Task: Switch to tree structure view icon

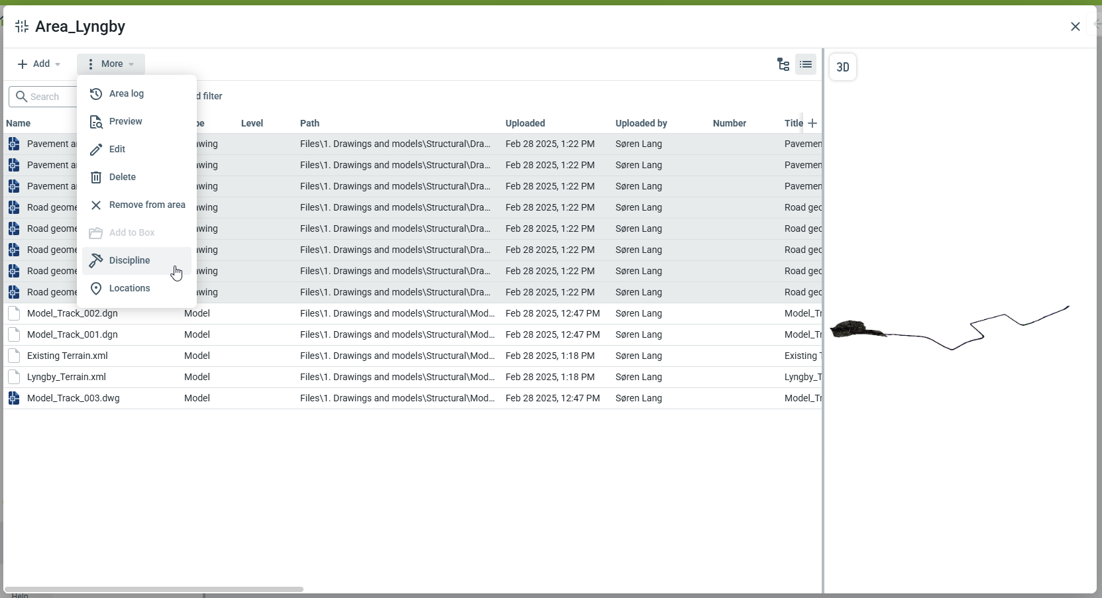Action: point(783,64)
